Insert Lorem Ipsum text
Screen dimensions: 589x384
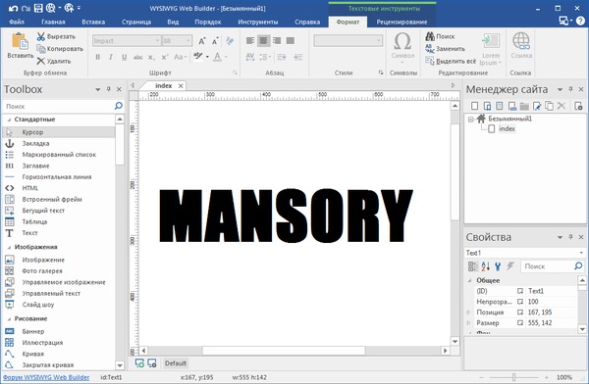[x=491, y=49]
